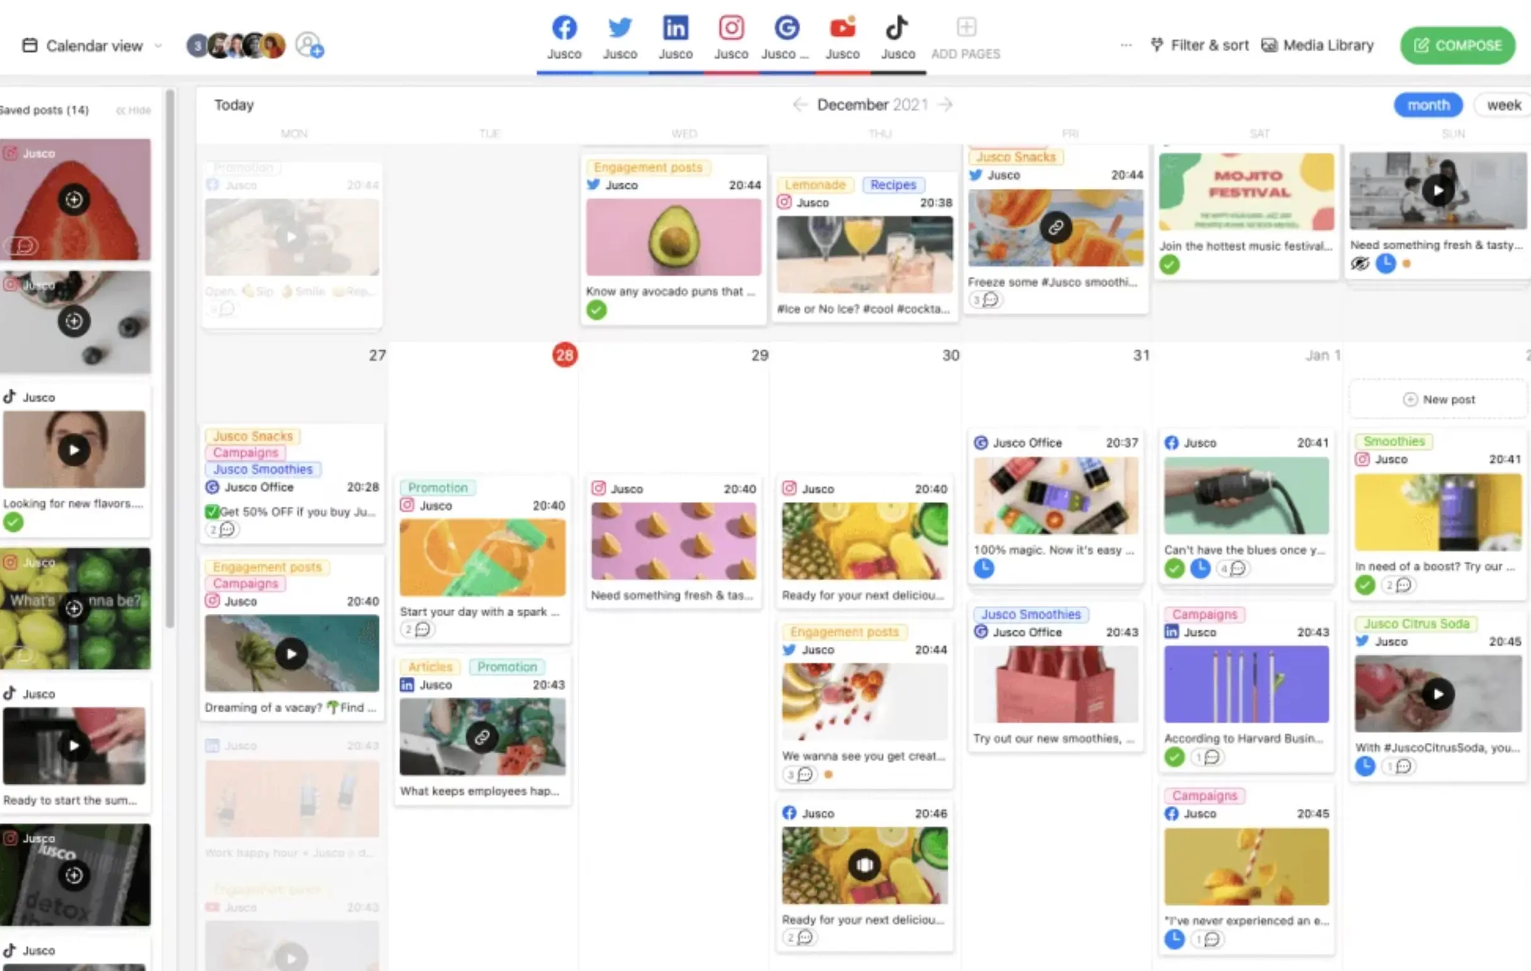
Task: Click the Compose button
Action: 1457,46
